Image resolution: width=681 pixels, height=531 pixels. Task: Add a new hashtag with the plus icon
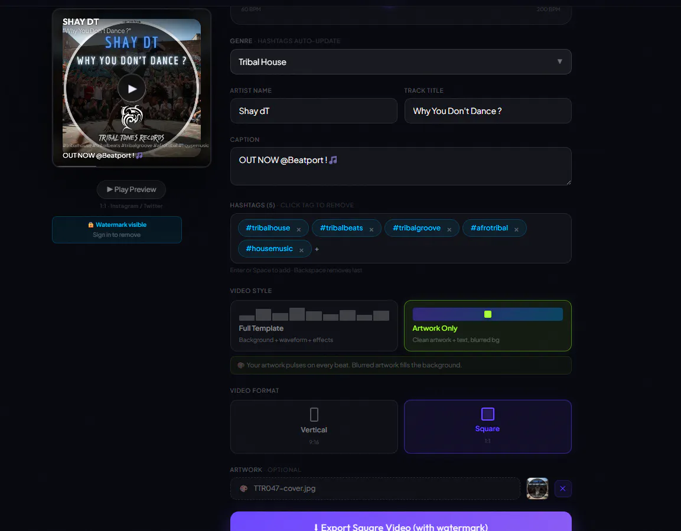click(x=317, y=249)
